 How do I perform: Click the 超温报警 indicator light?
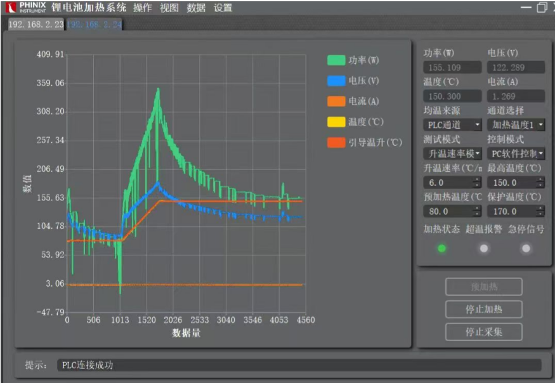point(485,249)
